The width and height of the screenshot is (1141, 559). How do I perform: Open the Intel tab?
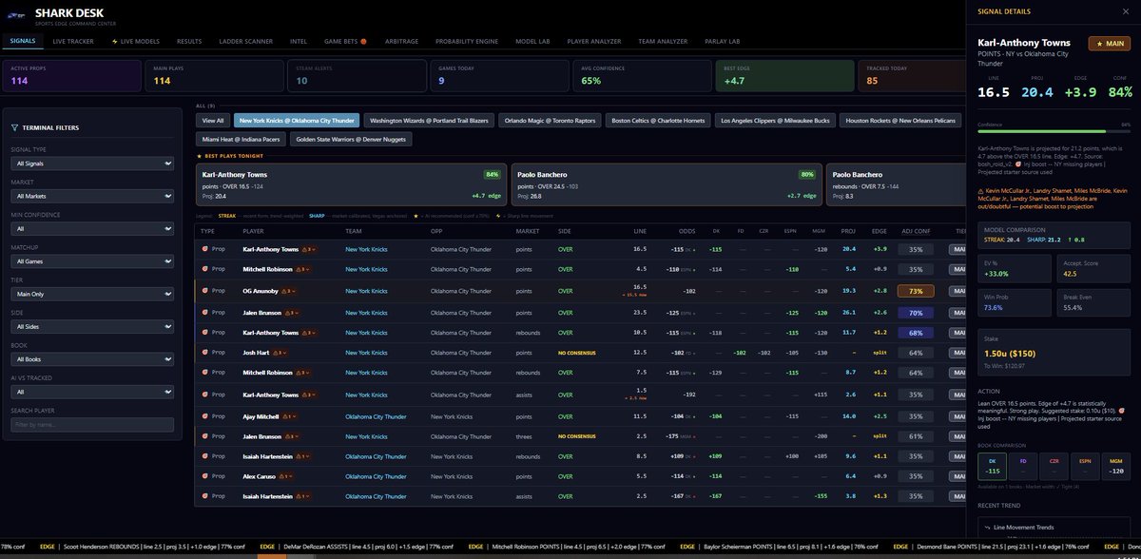pyautogui.click(x=299, y=42)
